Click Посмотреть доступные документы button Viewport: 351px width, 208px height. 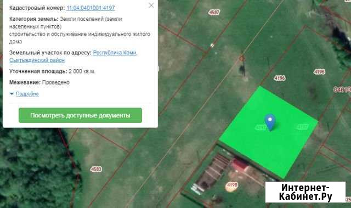tap(80, 115)
